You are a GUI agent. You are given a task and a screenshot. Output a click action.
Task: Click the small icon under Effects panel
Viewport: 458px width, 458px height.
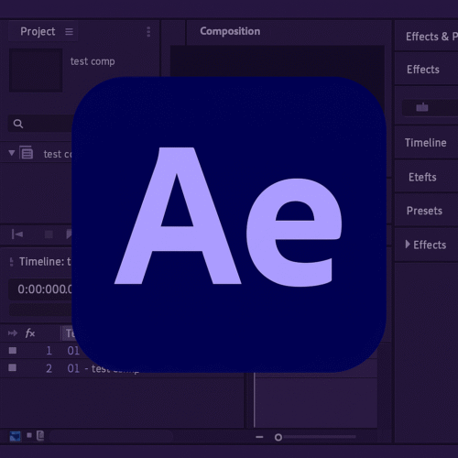[x=422, y=107]
